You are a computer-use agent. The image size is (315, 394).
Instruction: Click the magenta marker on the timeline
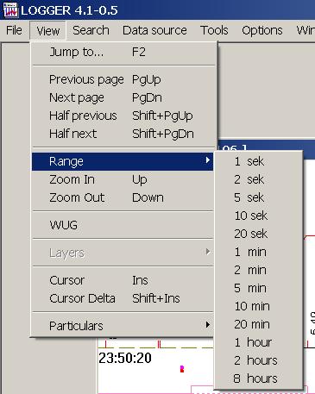click(x=182, y=369)
